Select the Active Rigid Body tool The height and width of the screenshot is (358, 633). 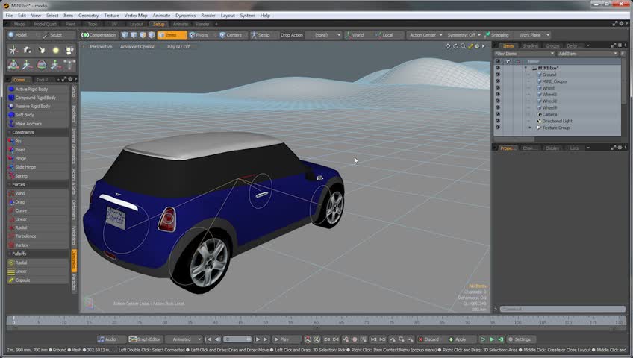pos(31,89)
